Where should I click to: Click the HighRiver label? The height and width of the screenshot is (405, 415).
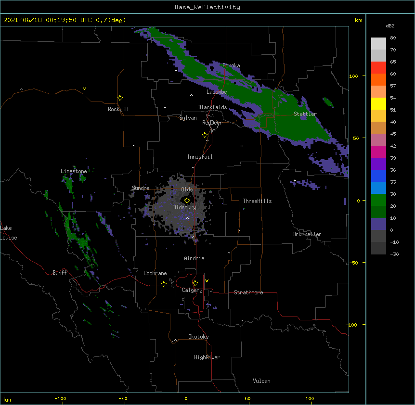pos(207,357)
